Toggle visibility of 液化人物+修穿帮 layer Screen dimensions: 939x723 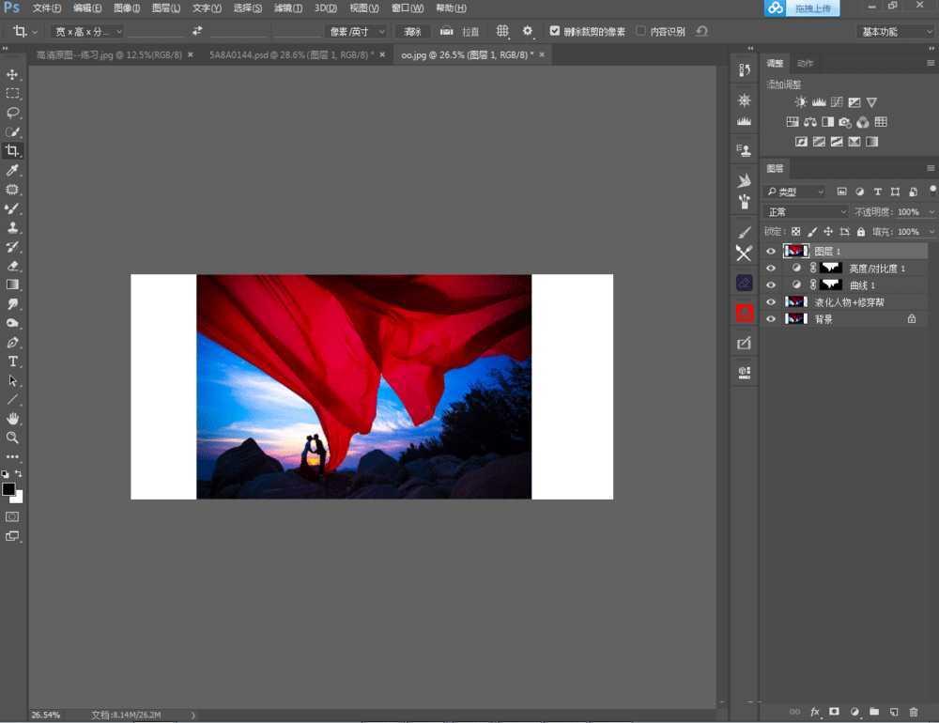click(x=770, y=301)
